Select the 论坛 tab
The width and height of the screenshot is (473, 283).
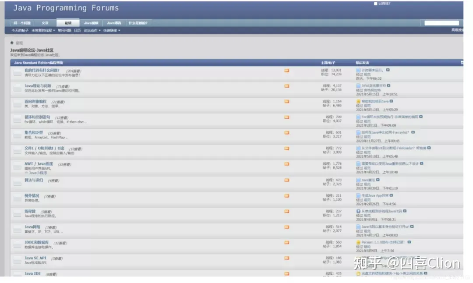pos(68,23)
